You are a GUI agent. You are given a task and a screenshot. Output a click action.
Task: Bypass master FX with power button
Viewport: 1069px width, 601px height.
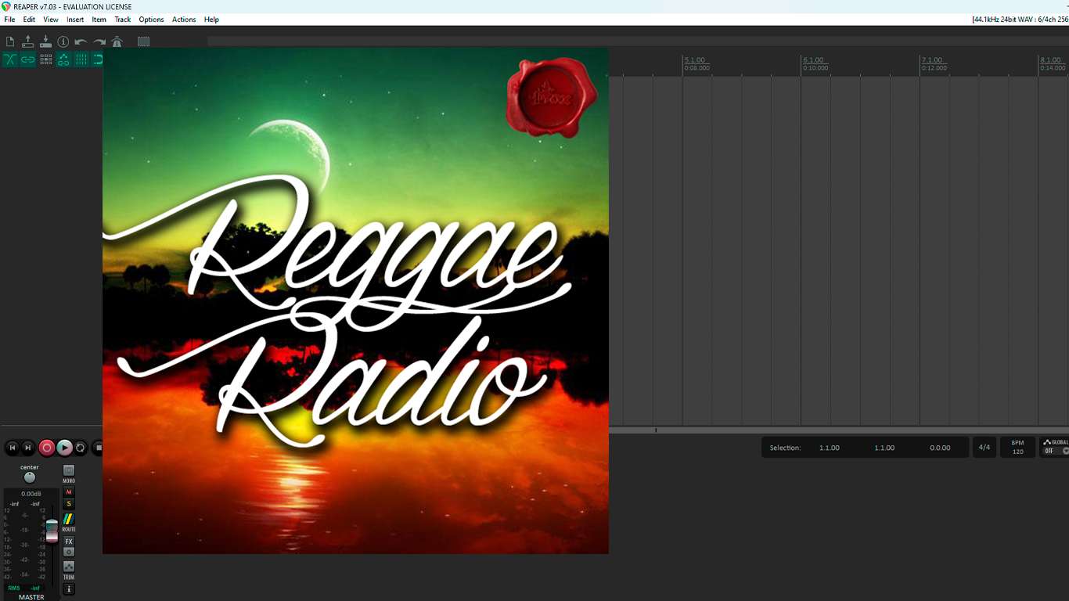point(69,552)
